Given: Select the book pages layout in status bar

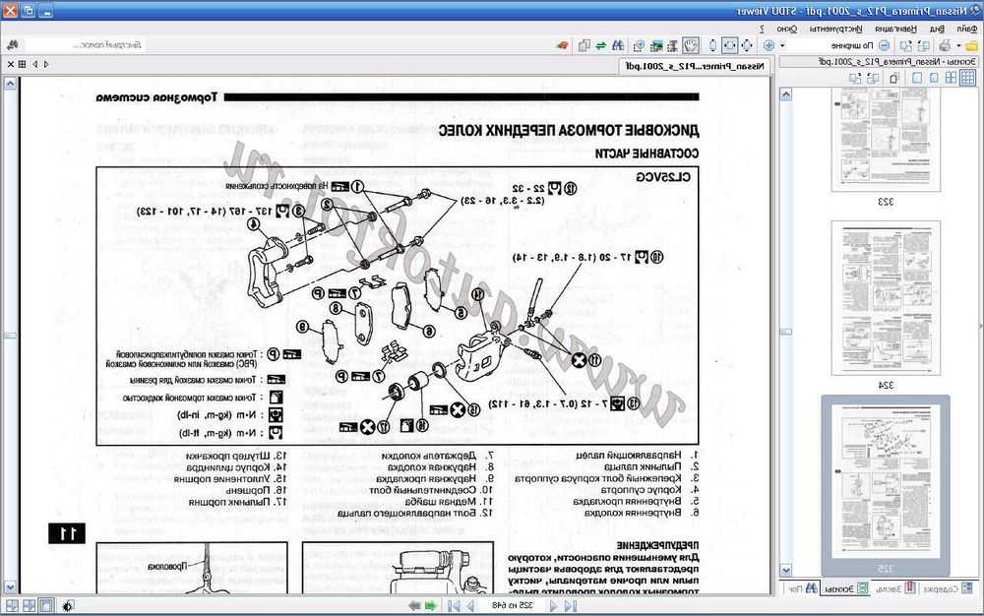Looking at the screenshot, I should point(11,605).
